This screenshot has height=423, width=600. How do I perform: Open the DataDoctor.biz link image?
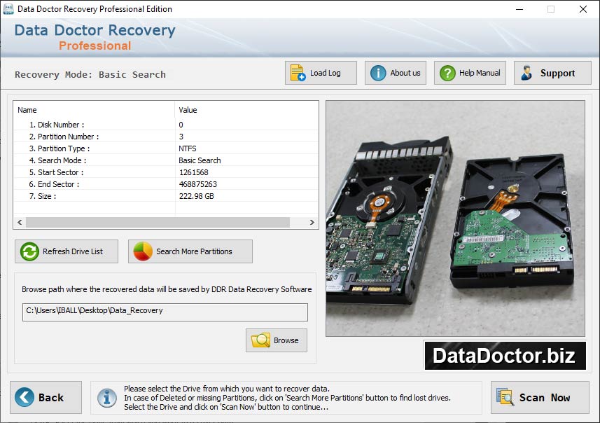(505, 356)
